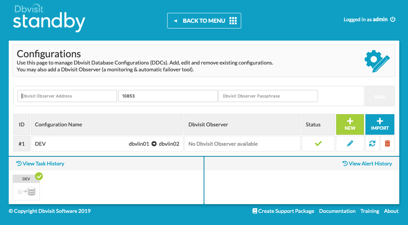Open View Task History
This screenshot has height=225, width=408.
pos(41,164)
